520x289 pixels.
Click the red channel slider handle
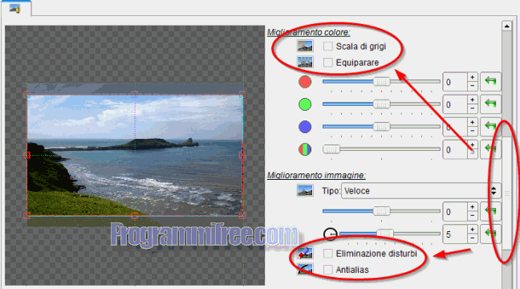click(x=381, y=81)
